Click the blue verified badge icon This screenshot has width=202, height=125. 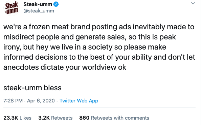pos(56,4)
